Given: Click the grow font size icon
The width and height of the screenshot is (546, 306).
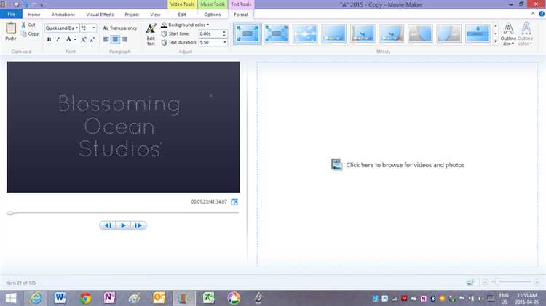Looking at the screenshot, I should coord(84,39).
